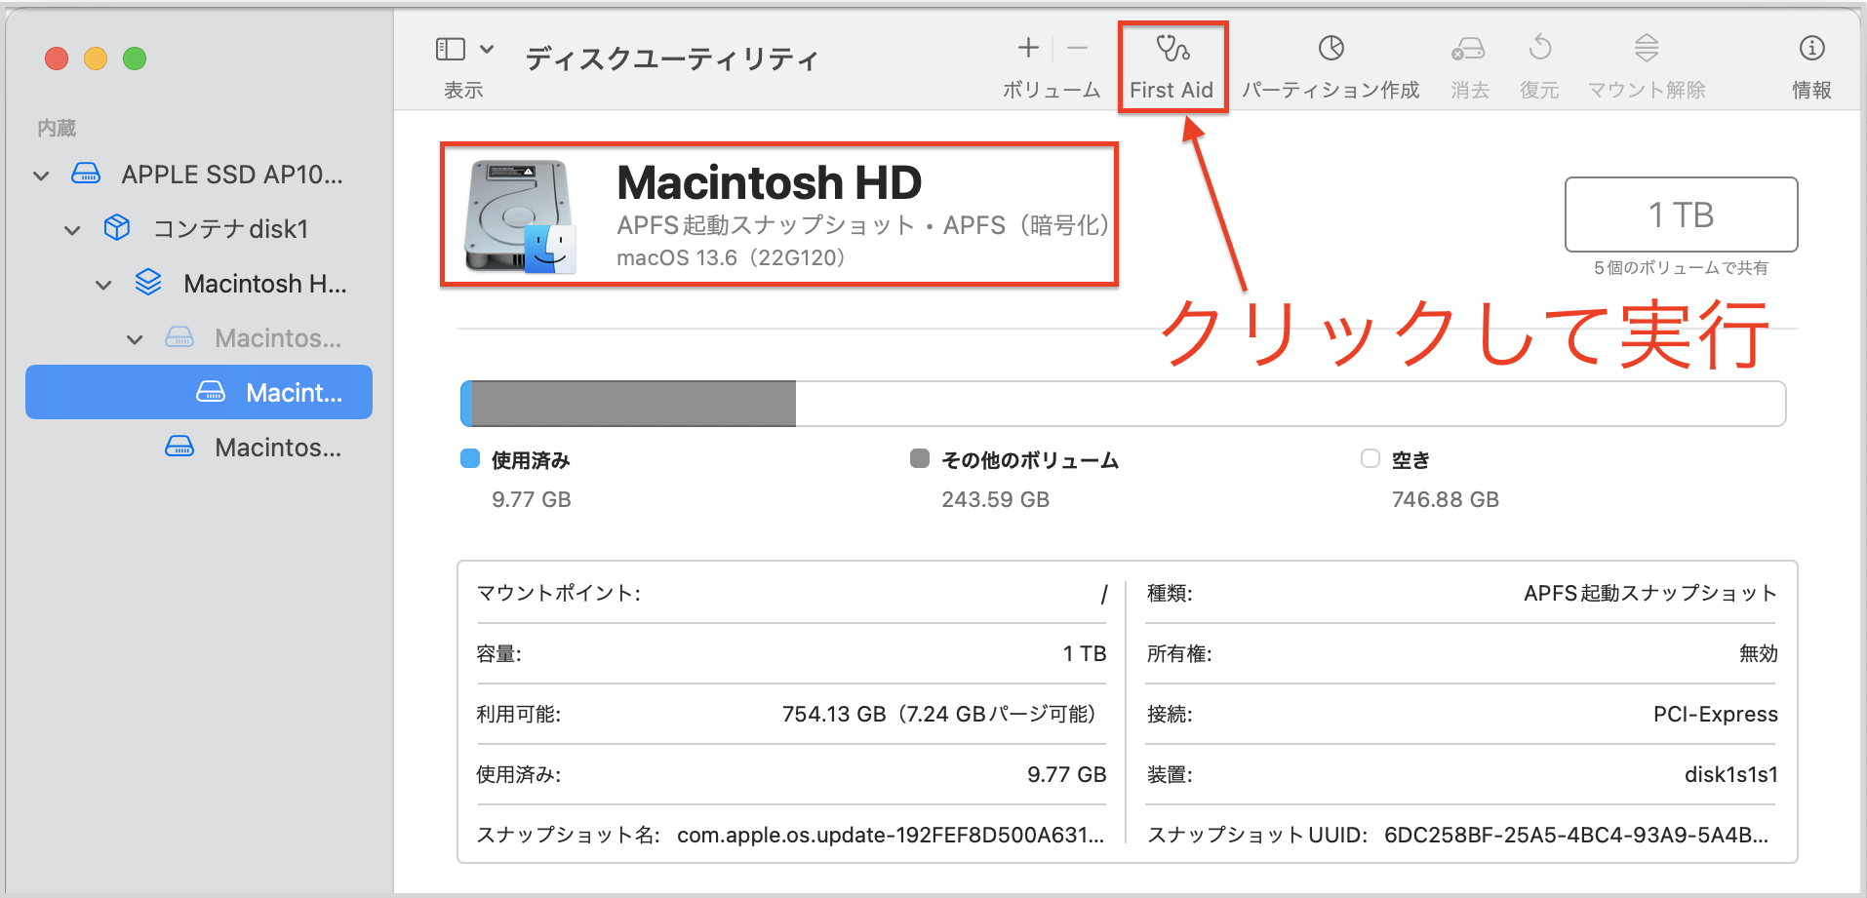Open パーティション作成 pie chart tool
Viewport: 1867px width, 898px height.
pos(1331,48)
